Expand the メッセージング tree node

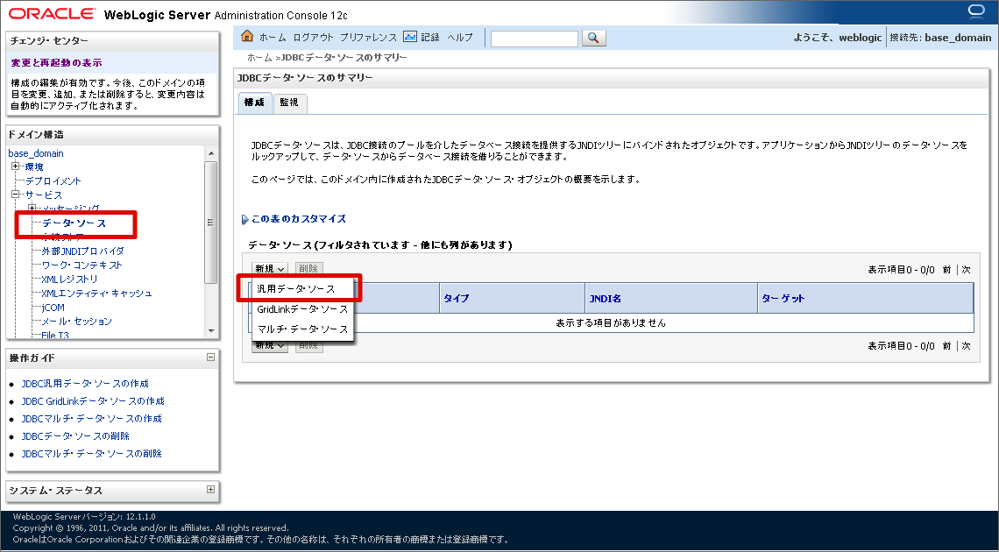click(32, 209)
